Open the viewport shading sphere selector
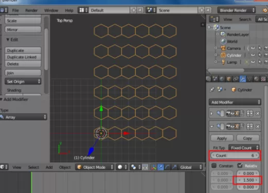 click(x=122, y=167)
